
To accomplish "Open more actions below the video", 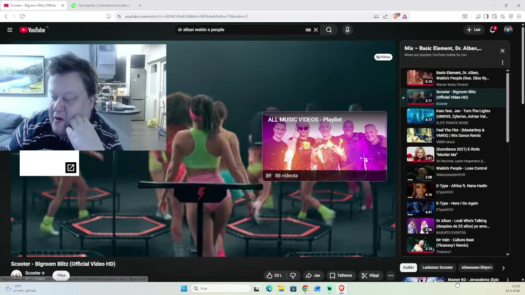I will pyautogui.click(x=390, y=275).
